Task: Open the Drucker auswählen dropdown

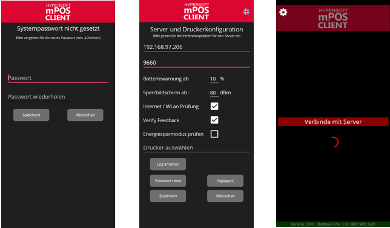Action: [x=196, y=148]
